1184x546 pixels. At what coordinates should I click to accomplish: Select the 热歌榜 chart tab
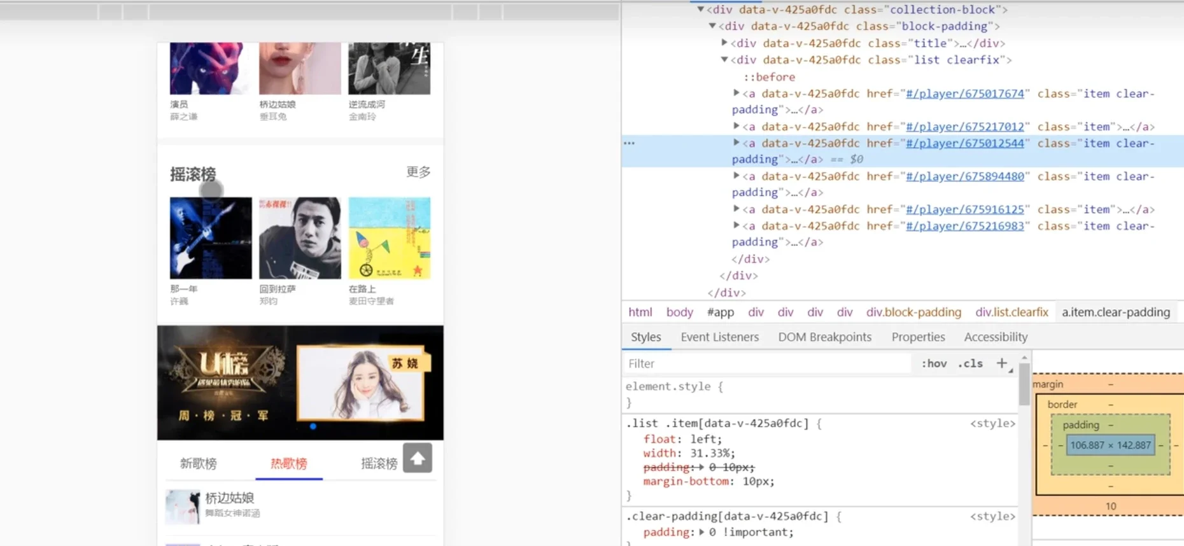pyautogui.click(x=289, y=463)
